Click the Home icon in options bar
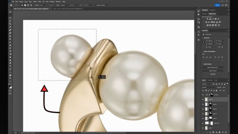This screenshot has width=238, height=134. 11,5
